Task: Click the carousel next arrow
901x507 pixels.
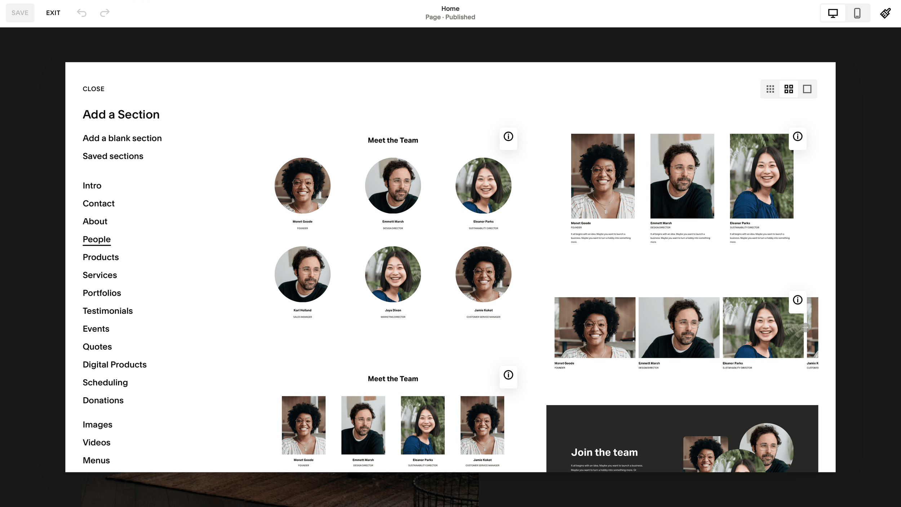Action: (805, 328)
